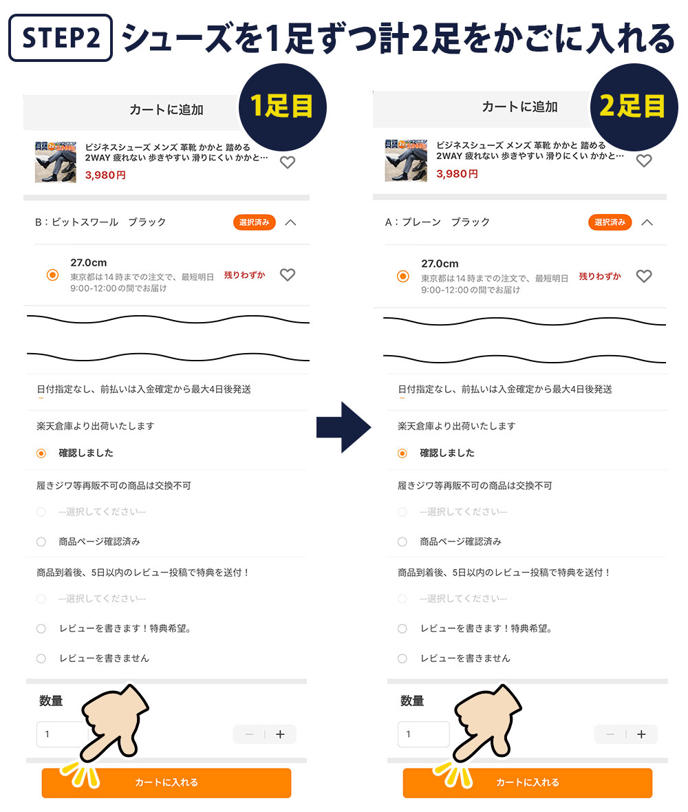Click the right orange カートに入れる button
Image resolution: width=688 pixels, height=812 pixels.
528,782
